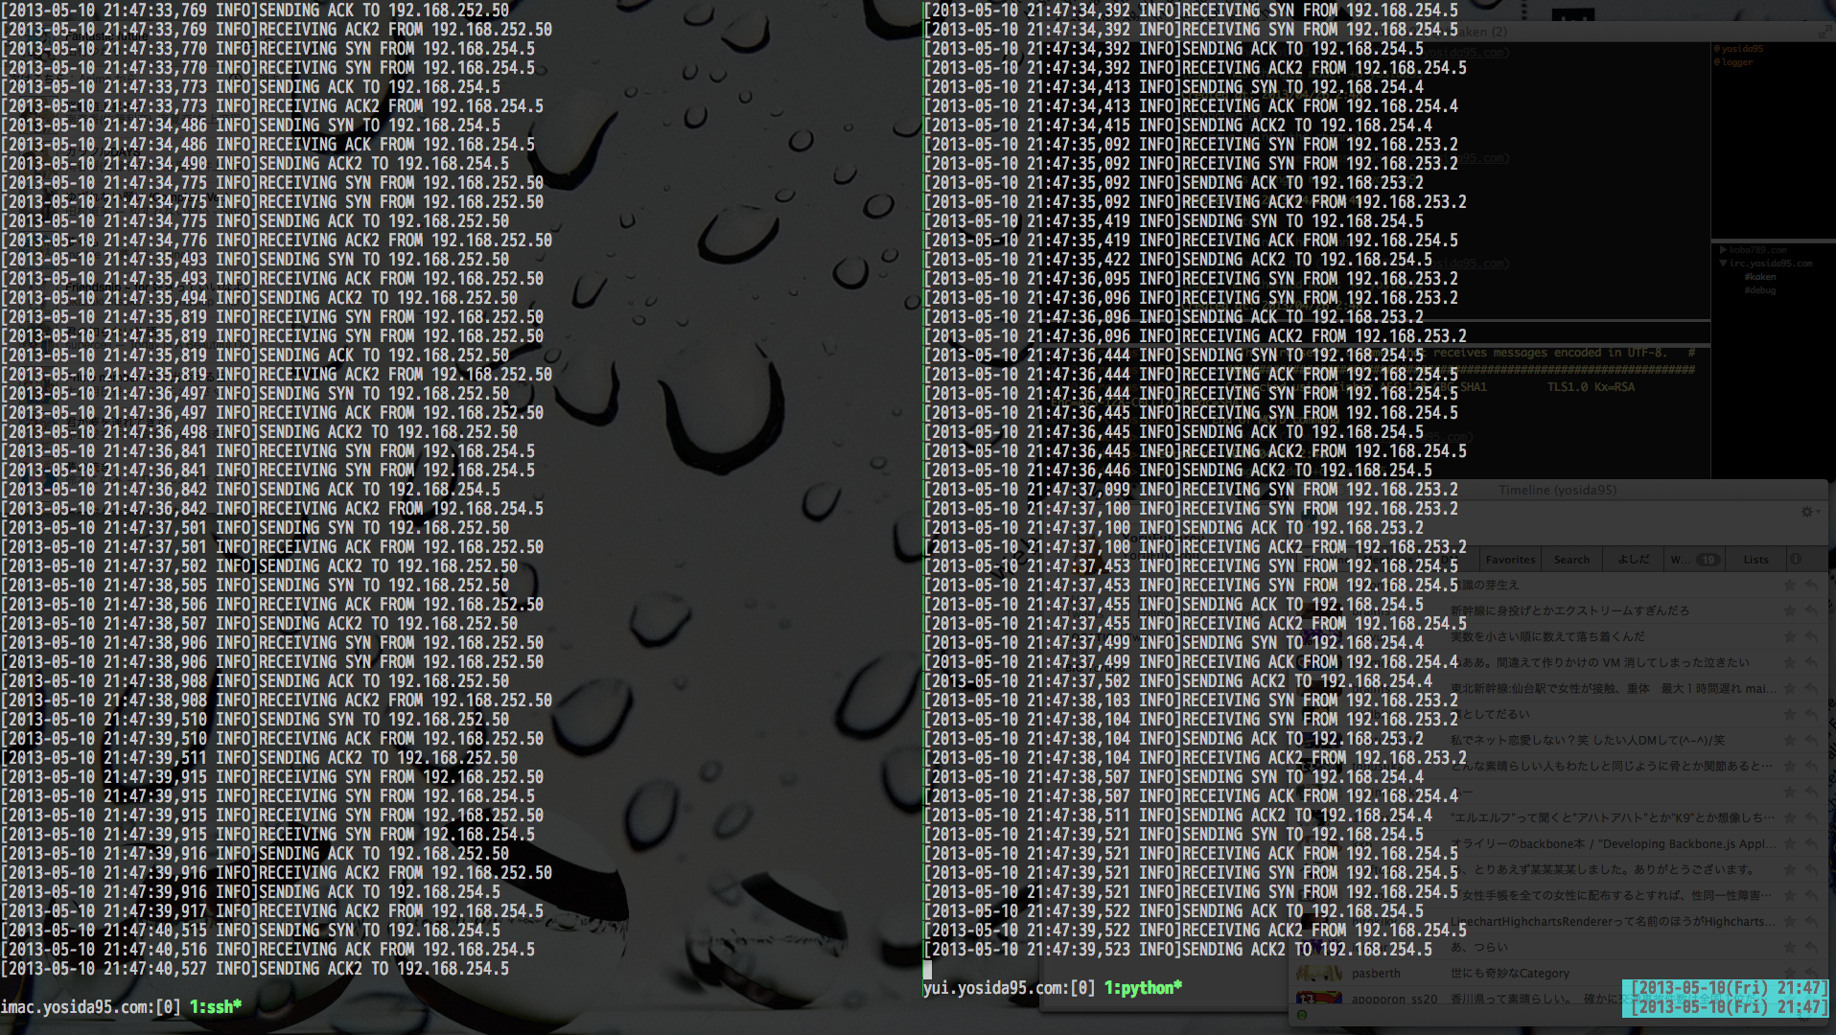The width and height of the screenshot is (1836, 1035).
Task: Toggle favorite star on あ、つらい tweet
Action: [x=1789, y=948]
